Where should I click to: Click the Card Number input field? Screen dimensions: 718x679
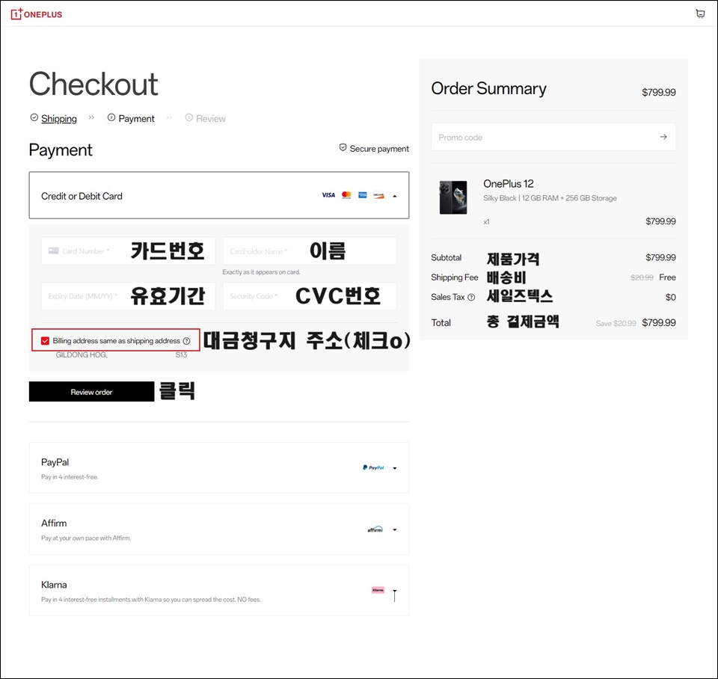[128, 251]
